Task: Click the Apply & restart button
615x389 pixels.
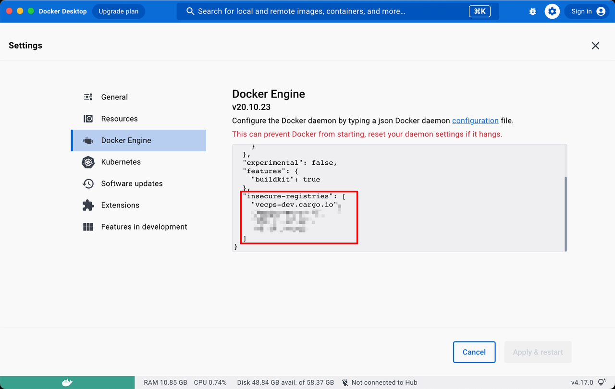Action: click(x=538, y=352)
